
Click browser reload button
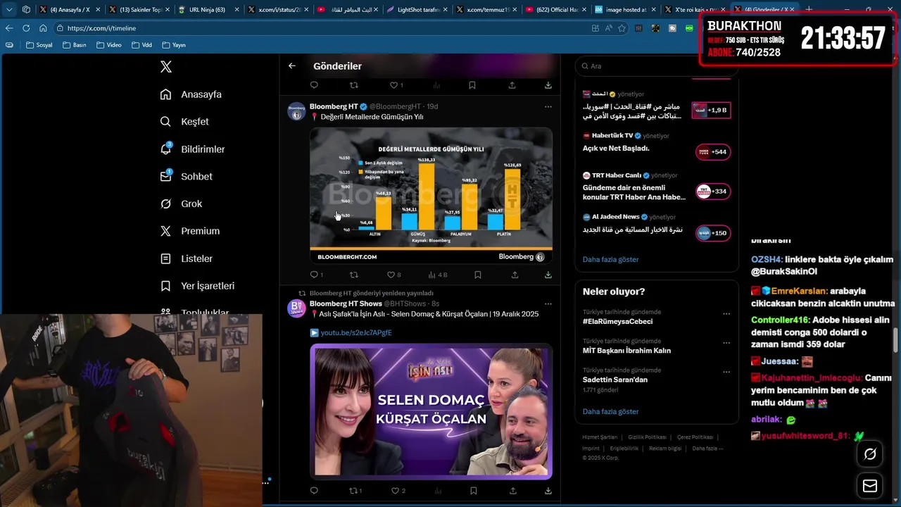point(26,28)
